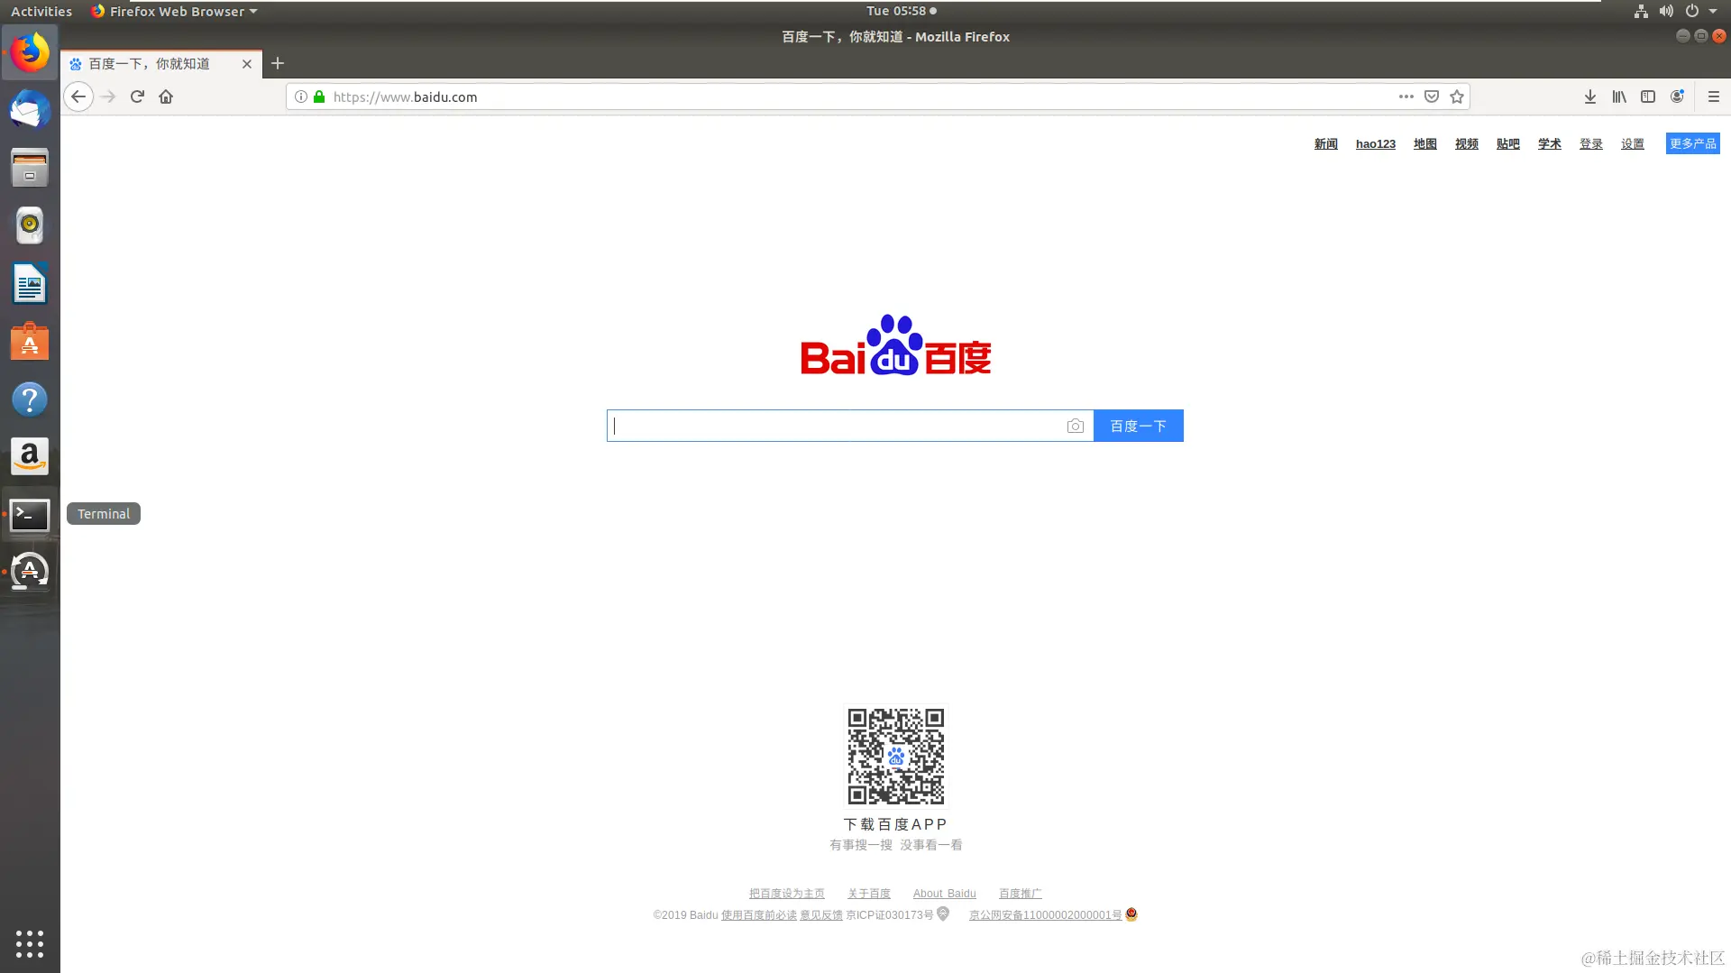The height and width of the screenshot is (973, 1731).
Task: Open the 京公网安备 registration link
Action: click(1046, 915)
